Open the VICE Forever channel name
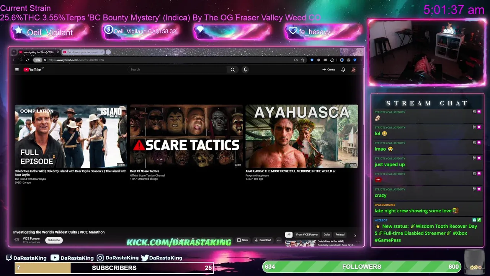The image size is (490, 276). point(31,238)
